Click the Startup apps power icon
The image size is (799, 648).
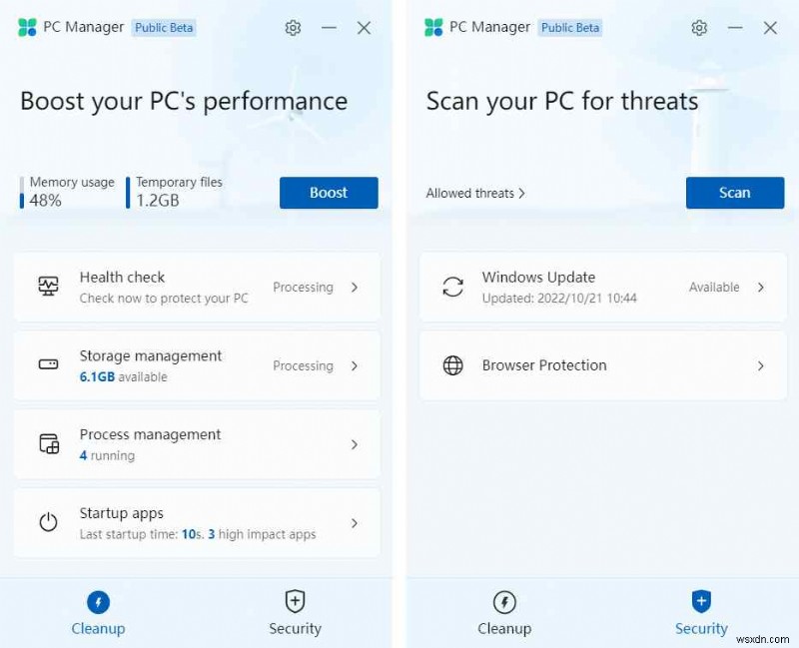(x=49, y=522)
